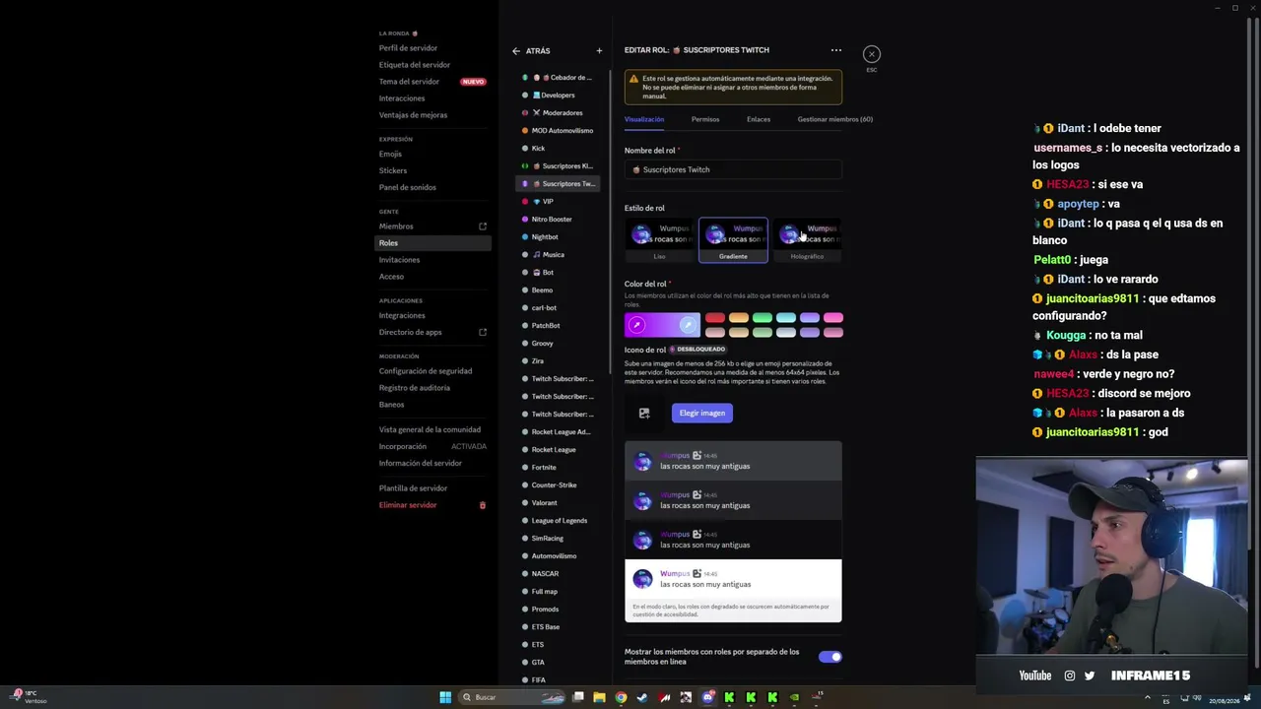Open Gestionar miembros (60) tab
Viewport: 1261px width, 709px height.
834,119
